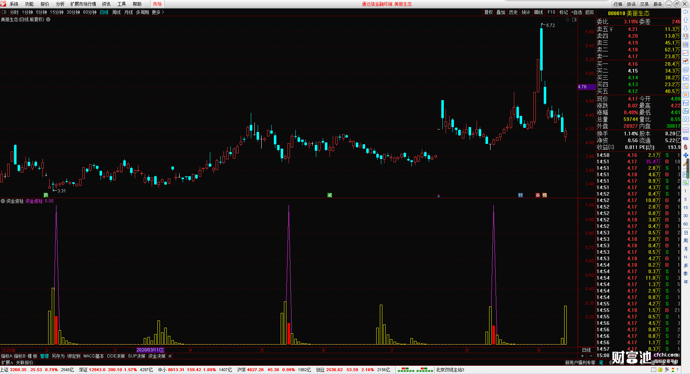Switch to the 市场 tab

(x=157, y=4)
